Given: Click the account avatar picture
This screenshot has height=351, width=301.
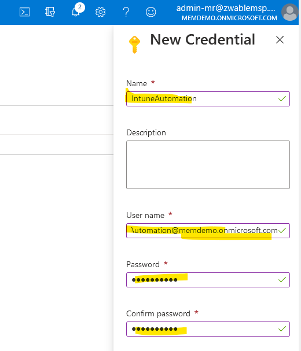Looking at the screenshot, I should (x=290, y=12).
